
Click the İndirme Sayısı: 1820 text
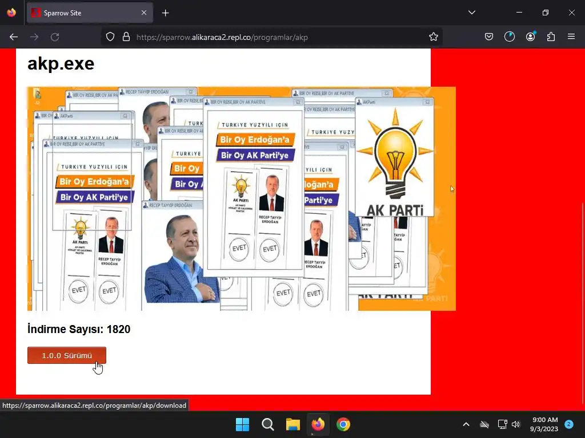pos(79,329)
